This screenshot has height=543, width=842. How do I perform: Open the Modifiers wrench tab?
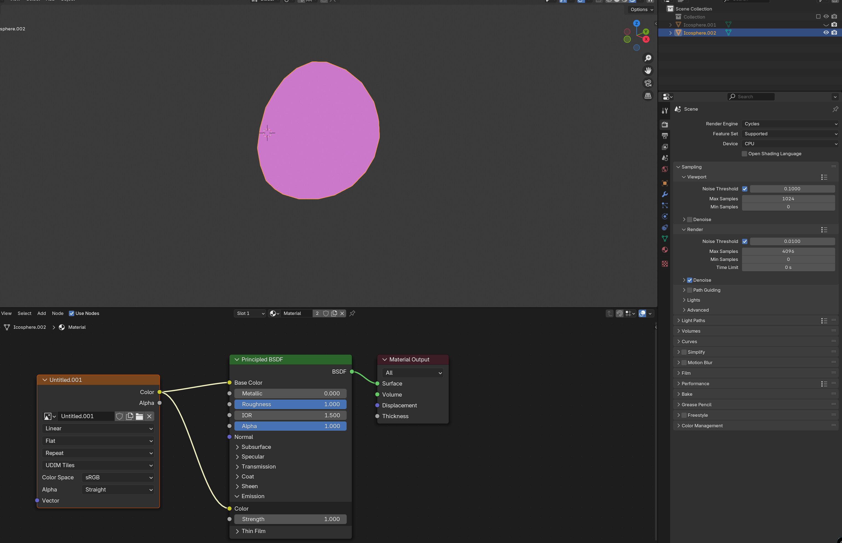(x=665, y=194)
